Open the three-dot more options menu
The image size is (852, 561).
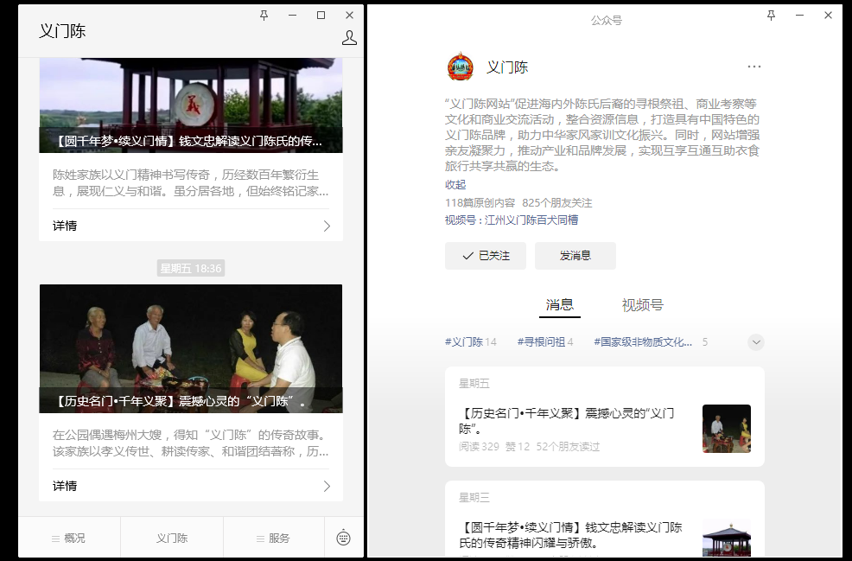pos(754,67)
